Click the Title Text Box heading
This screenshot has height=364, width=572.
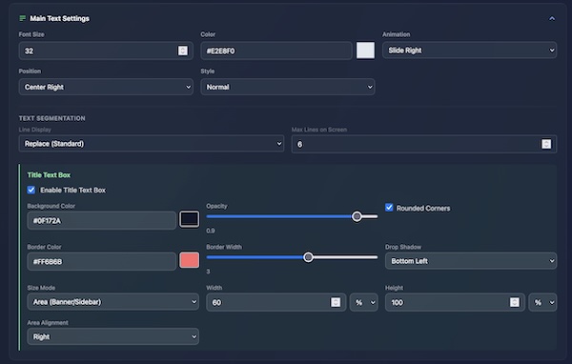[49, 175]
